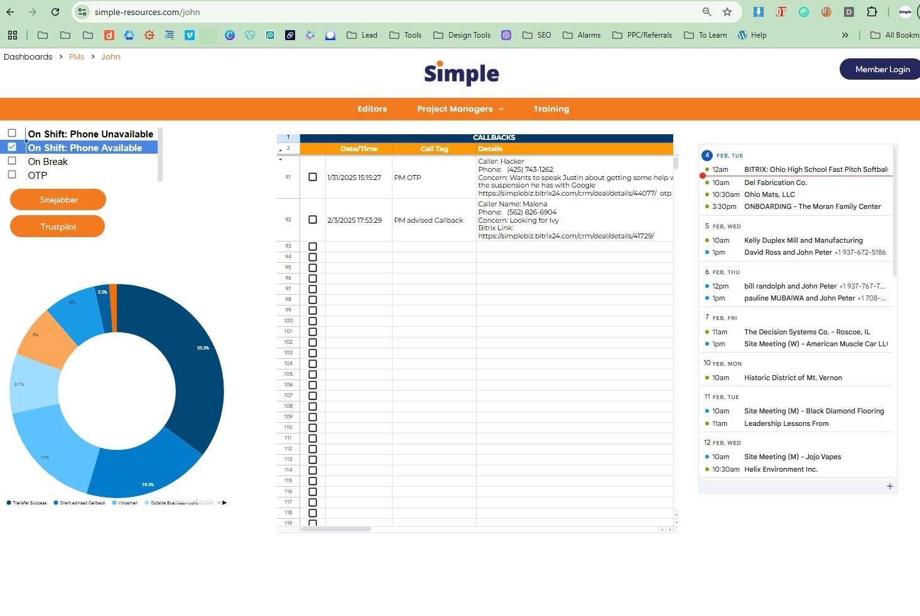Viewport: 920px width, 616px height.
Task: Open the Design Tools bookmarks folder
Action: [462, 35]
